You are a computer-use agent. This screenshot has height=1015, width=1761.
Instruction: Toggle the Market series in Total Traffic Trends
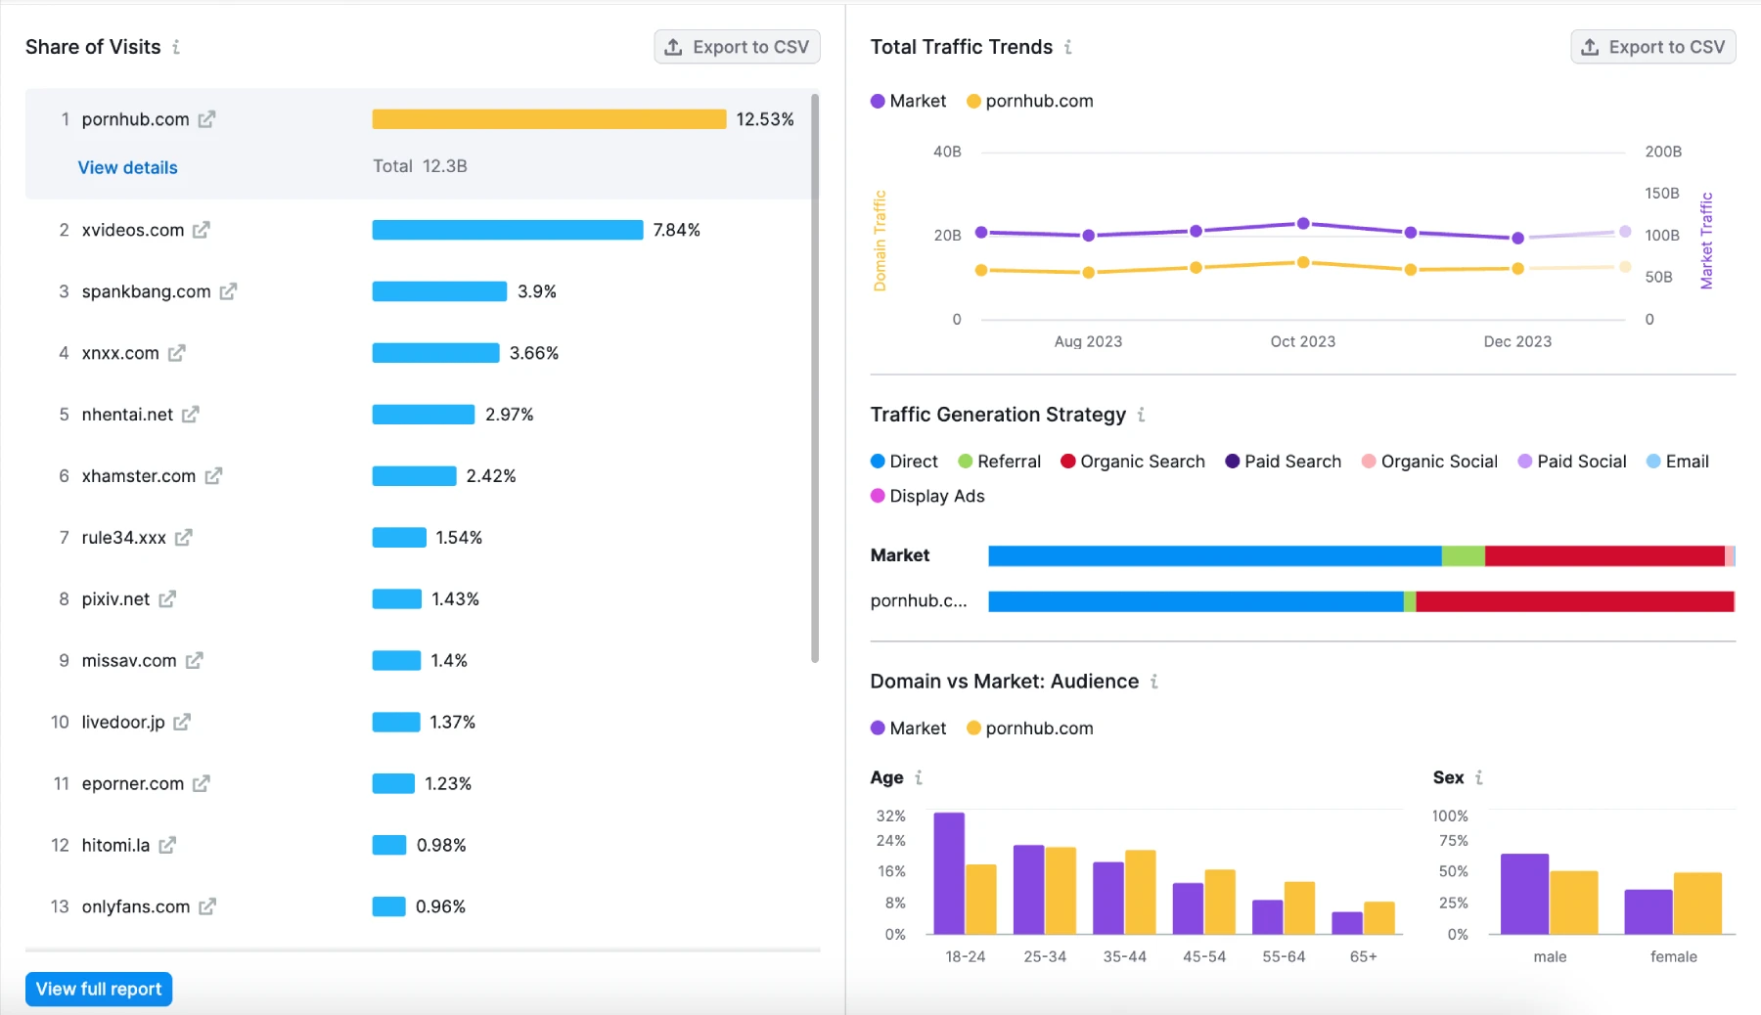(x=907, y=101)
